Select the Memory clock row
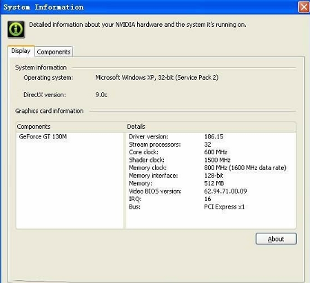 point(211,168)
